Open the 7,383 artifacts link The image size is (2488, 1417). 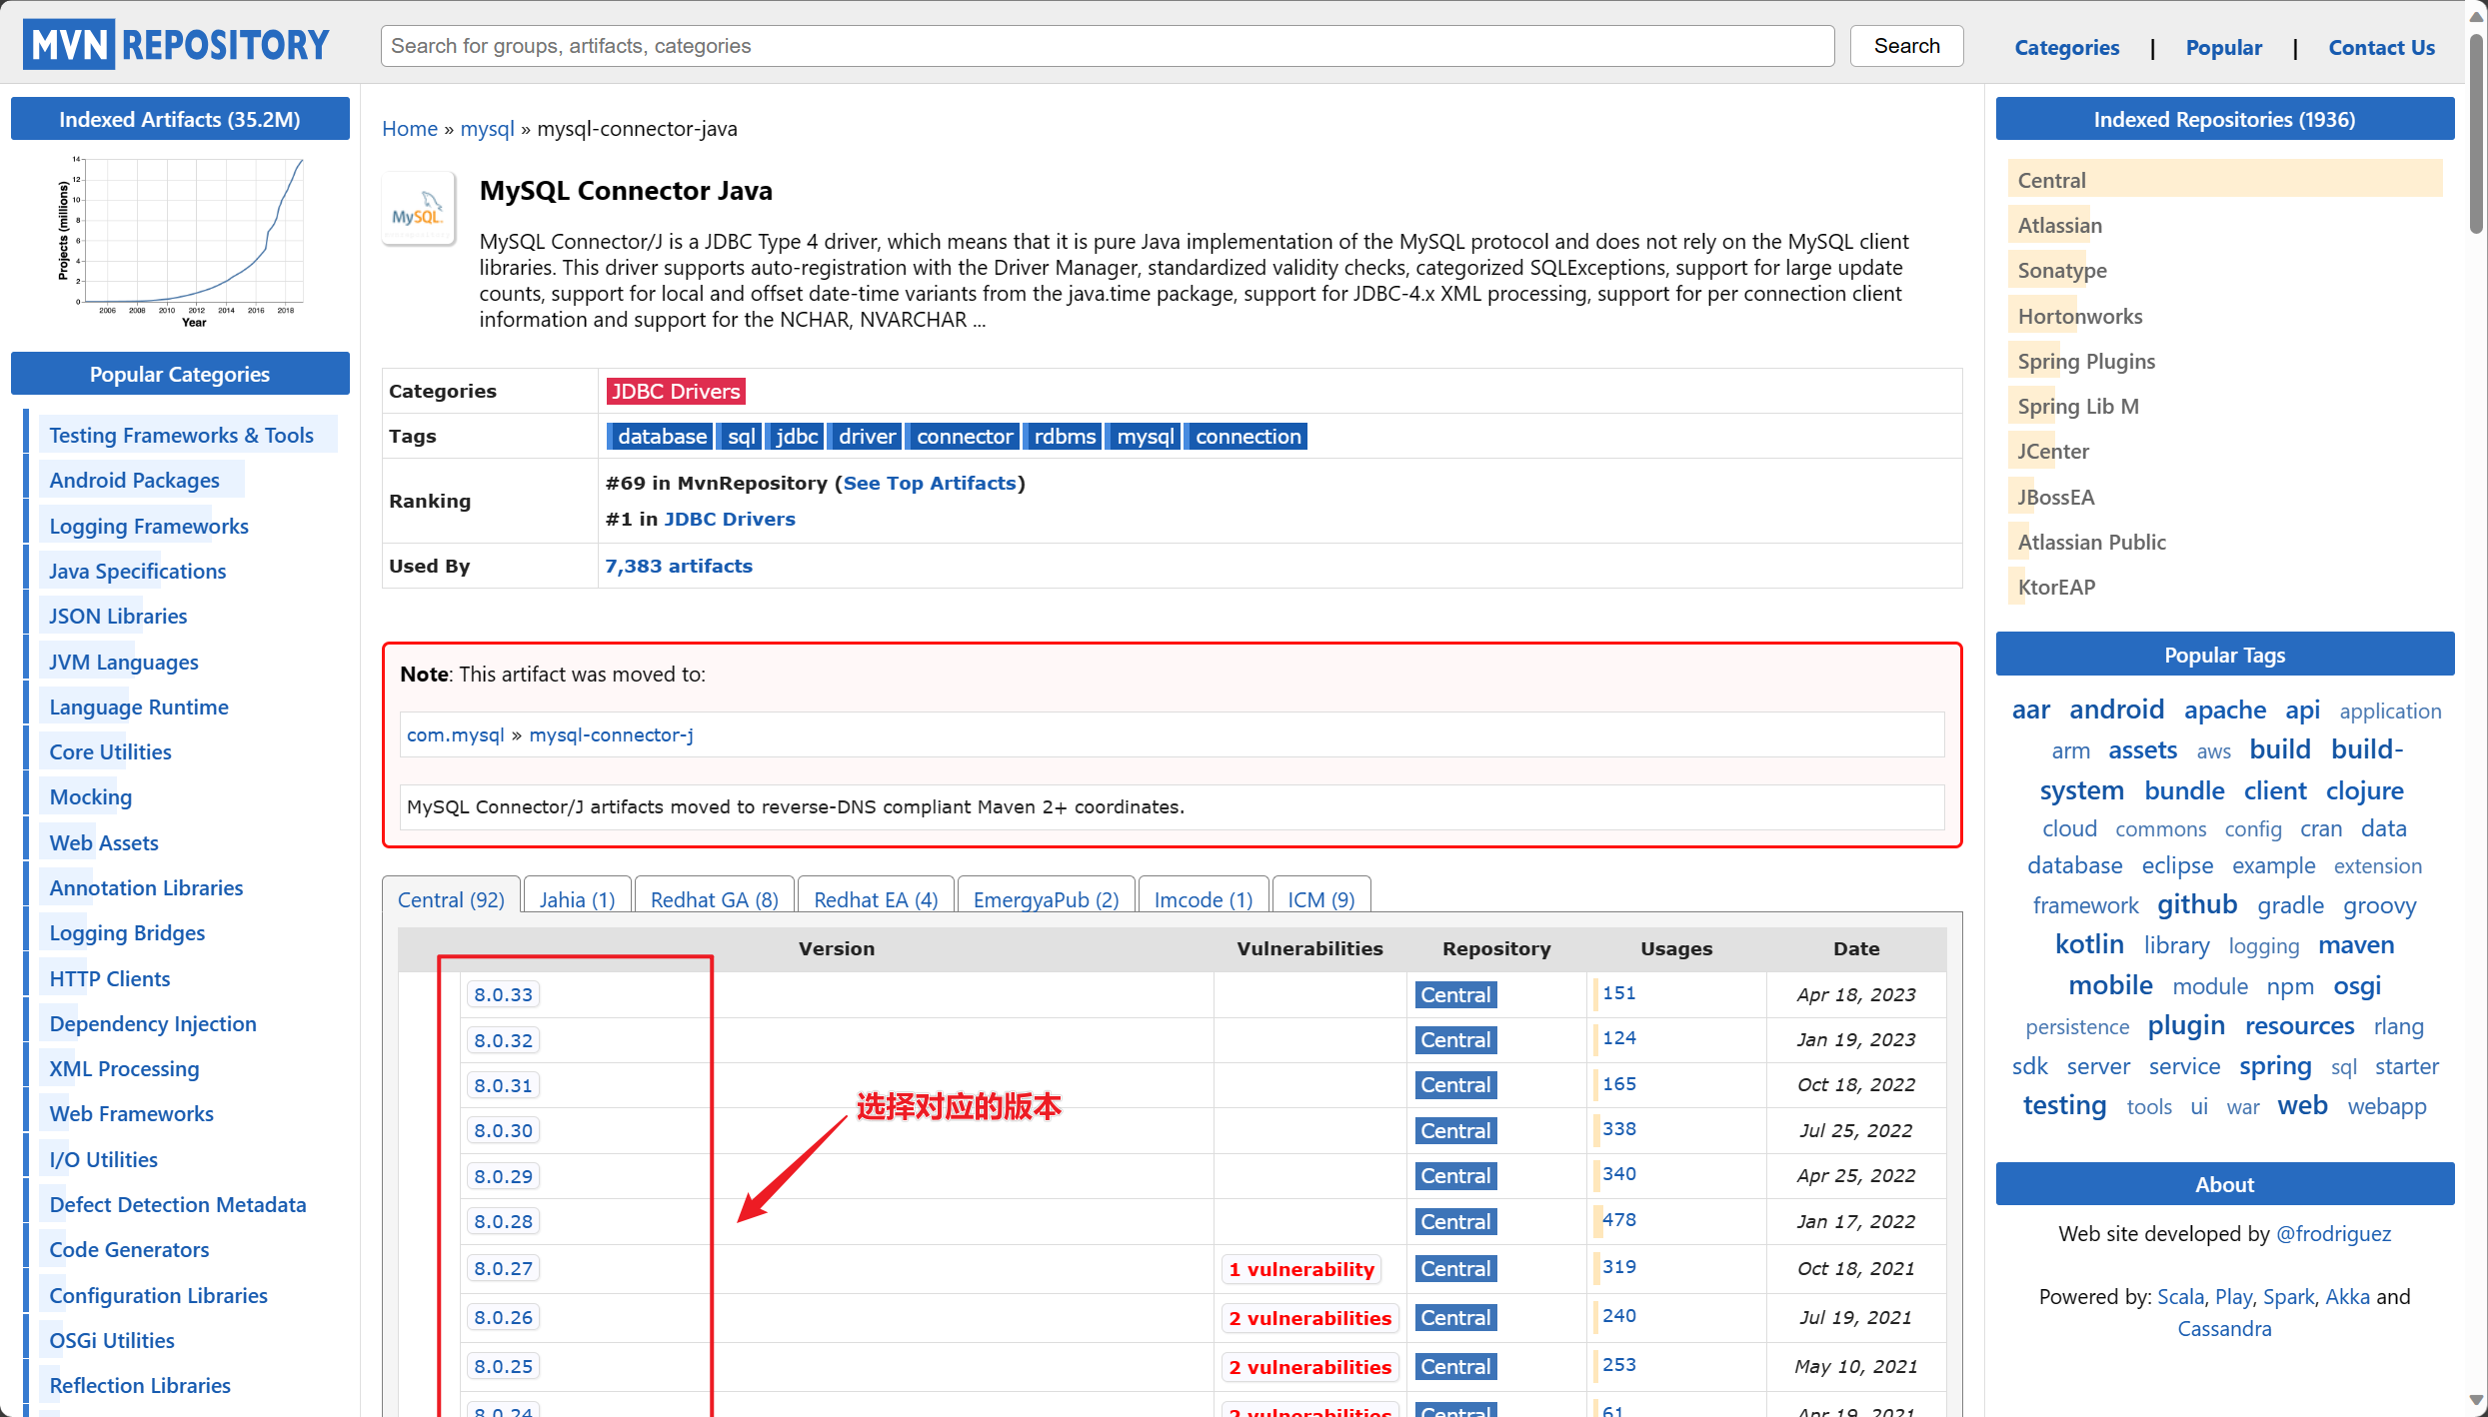(679, 566)
